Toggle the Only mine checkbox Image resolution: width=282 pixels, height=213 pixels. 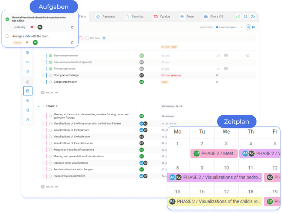pyautogui.click(x=87, y=38)
